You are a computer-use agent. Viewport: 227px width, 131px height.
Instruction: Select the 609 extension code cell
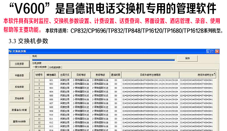click(51, 111)
